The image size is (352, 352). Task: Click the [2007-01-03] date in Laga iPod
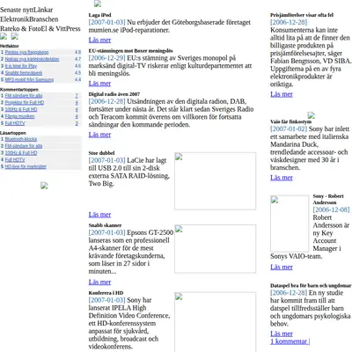[x=107, y=22]
